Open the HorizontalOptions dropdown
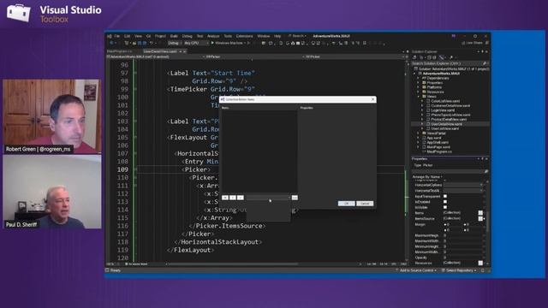 (x=463, y=185)
